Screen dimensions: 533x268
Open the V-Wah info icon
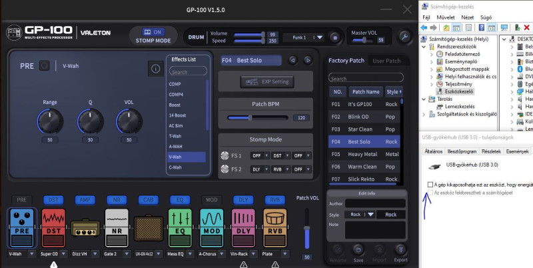(x=156, y=69)
